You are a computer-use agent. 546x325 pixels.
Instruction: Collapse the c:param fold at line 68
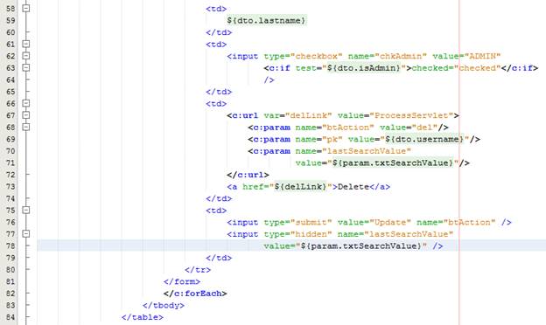25,128
